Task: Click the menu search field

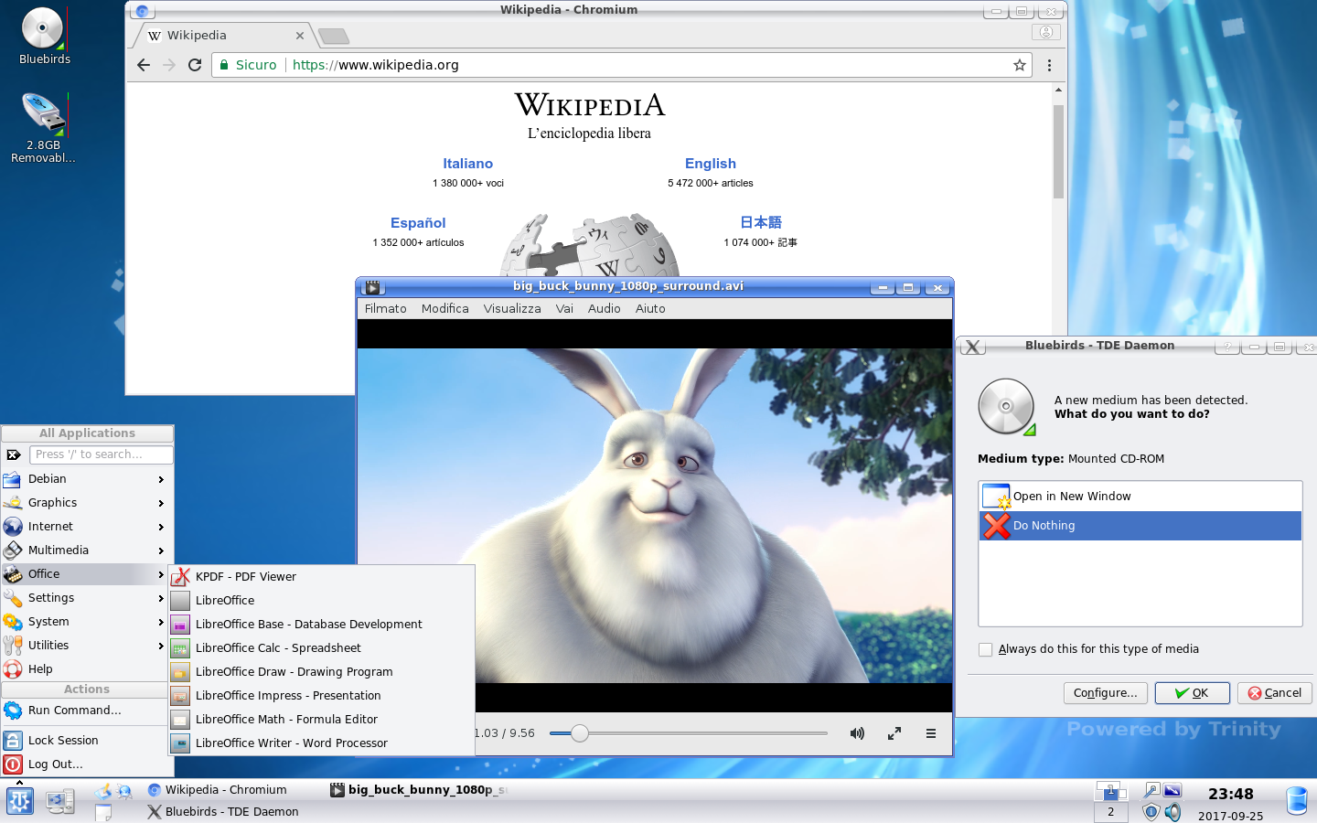Action: (x=101, y=454)
